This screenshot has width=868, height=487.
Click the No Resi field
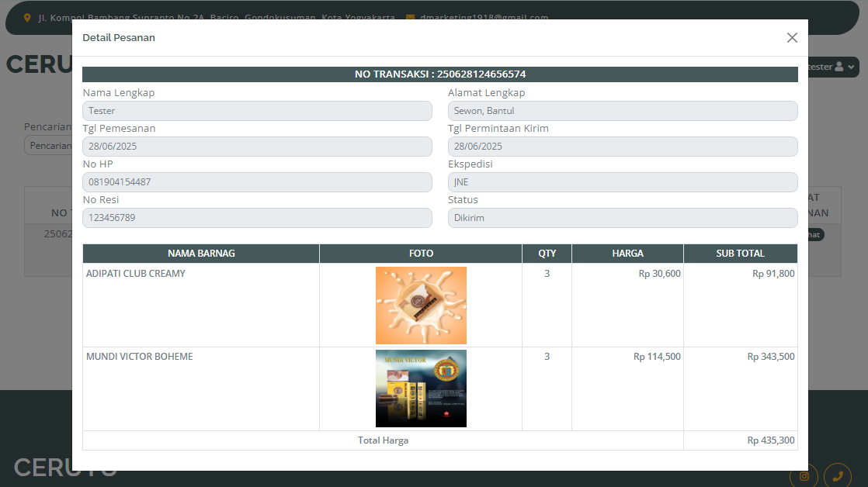[x=257, y=218]
